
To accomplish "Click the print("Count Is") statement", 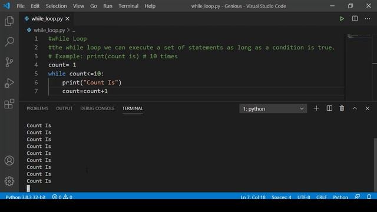I will pyautogui.click(x=92, y=82).
